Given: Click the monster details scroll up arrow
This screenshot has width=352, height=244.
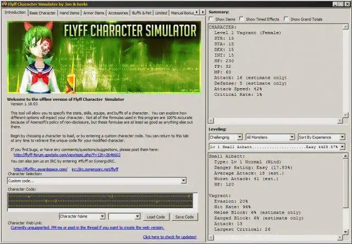Looking at the screenshot, I should (346, 156).
